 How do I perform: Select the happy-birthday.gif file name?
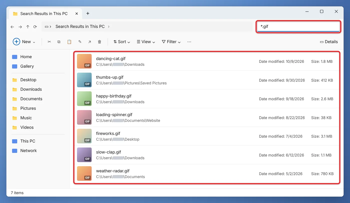click(x=114, y=96)
